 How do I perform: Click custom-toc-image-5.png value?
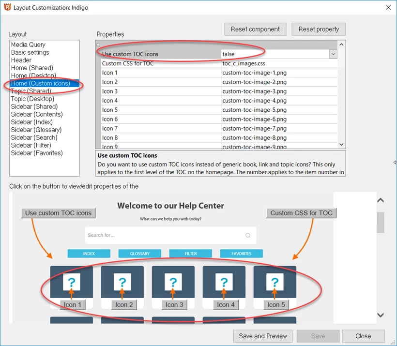(x=255, y=110)
